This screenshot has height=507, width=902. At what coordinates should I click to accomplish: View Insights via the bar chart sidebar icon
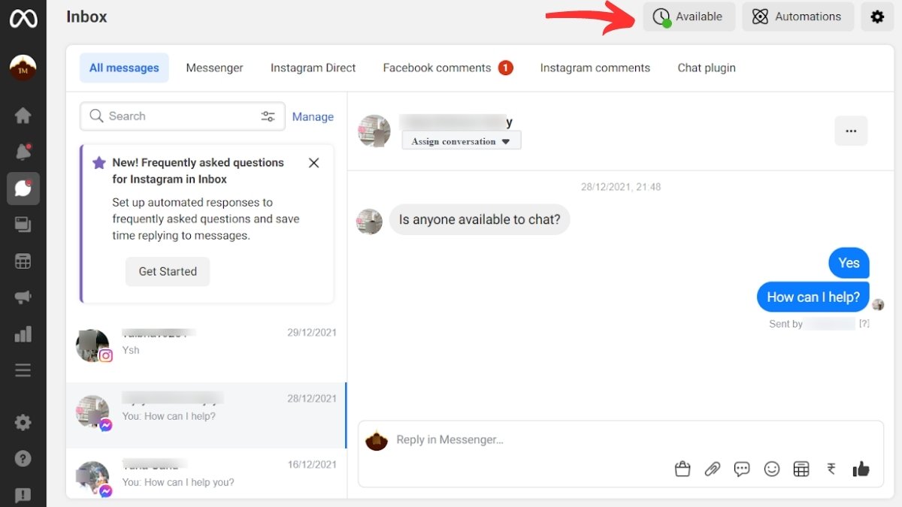(x=23, y=333)
